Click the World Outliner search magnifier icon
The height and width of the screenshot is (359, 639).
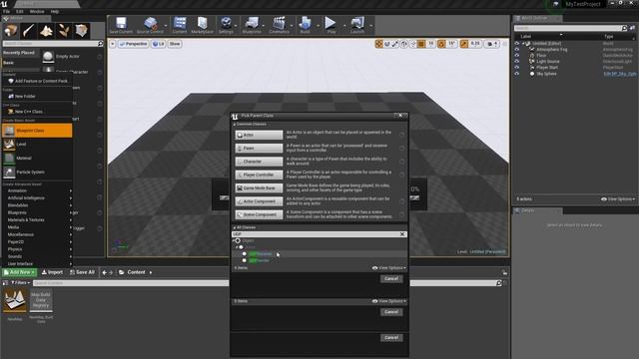click(624, 28)
